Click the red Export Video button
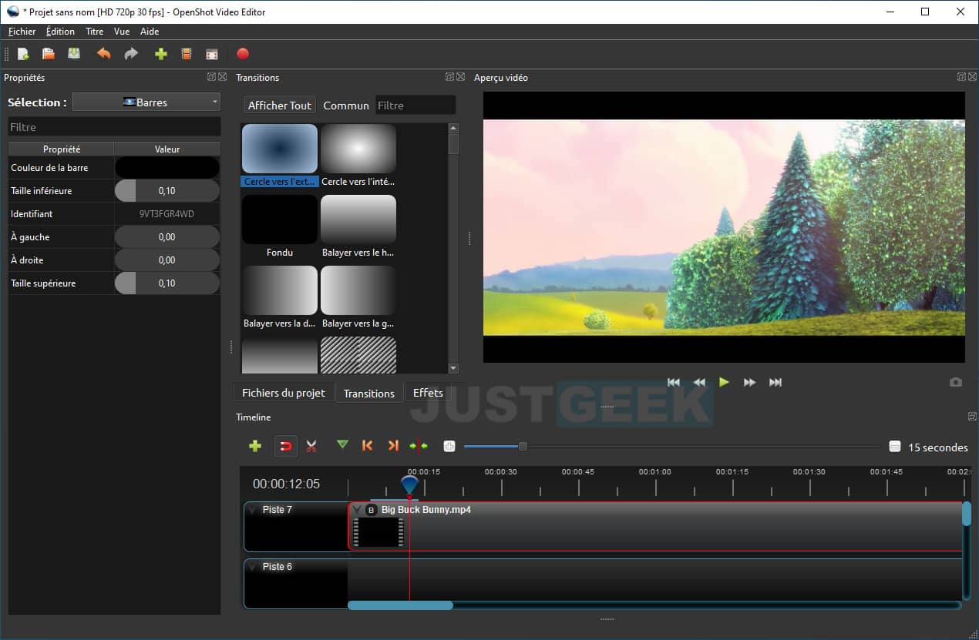Screen dimensions: 979x640 pos(243,54)
